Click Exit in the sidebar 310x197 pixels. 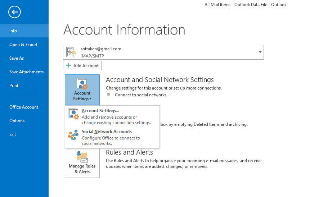13,134
